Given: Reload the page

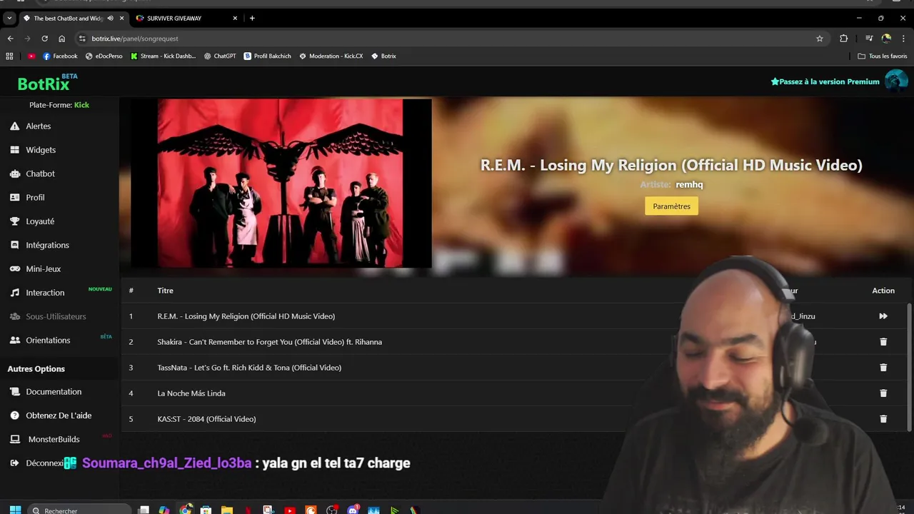Looking at the screenshot, I should 44,39.
